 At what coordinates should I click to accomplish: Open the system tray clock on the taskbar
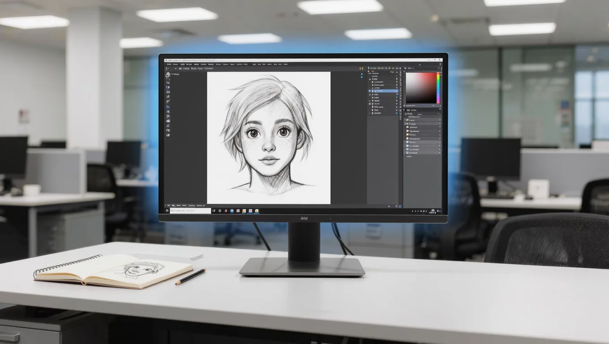433,211
